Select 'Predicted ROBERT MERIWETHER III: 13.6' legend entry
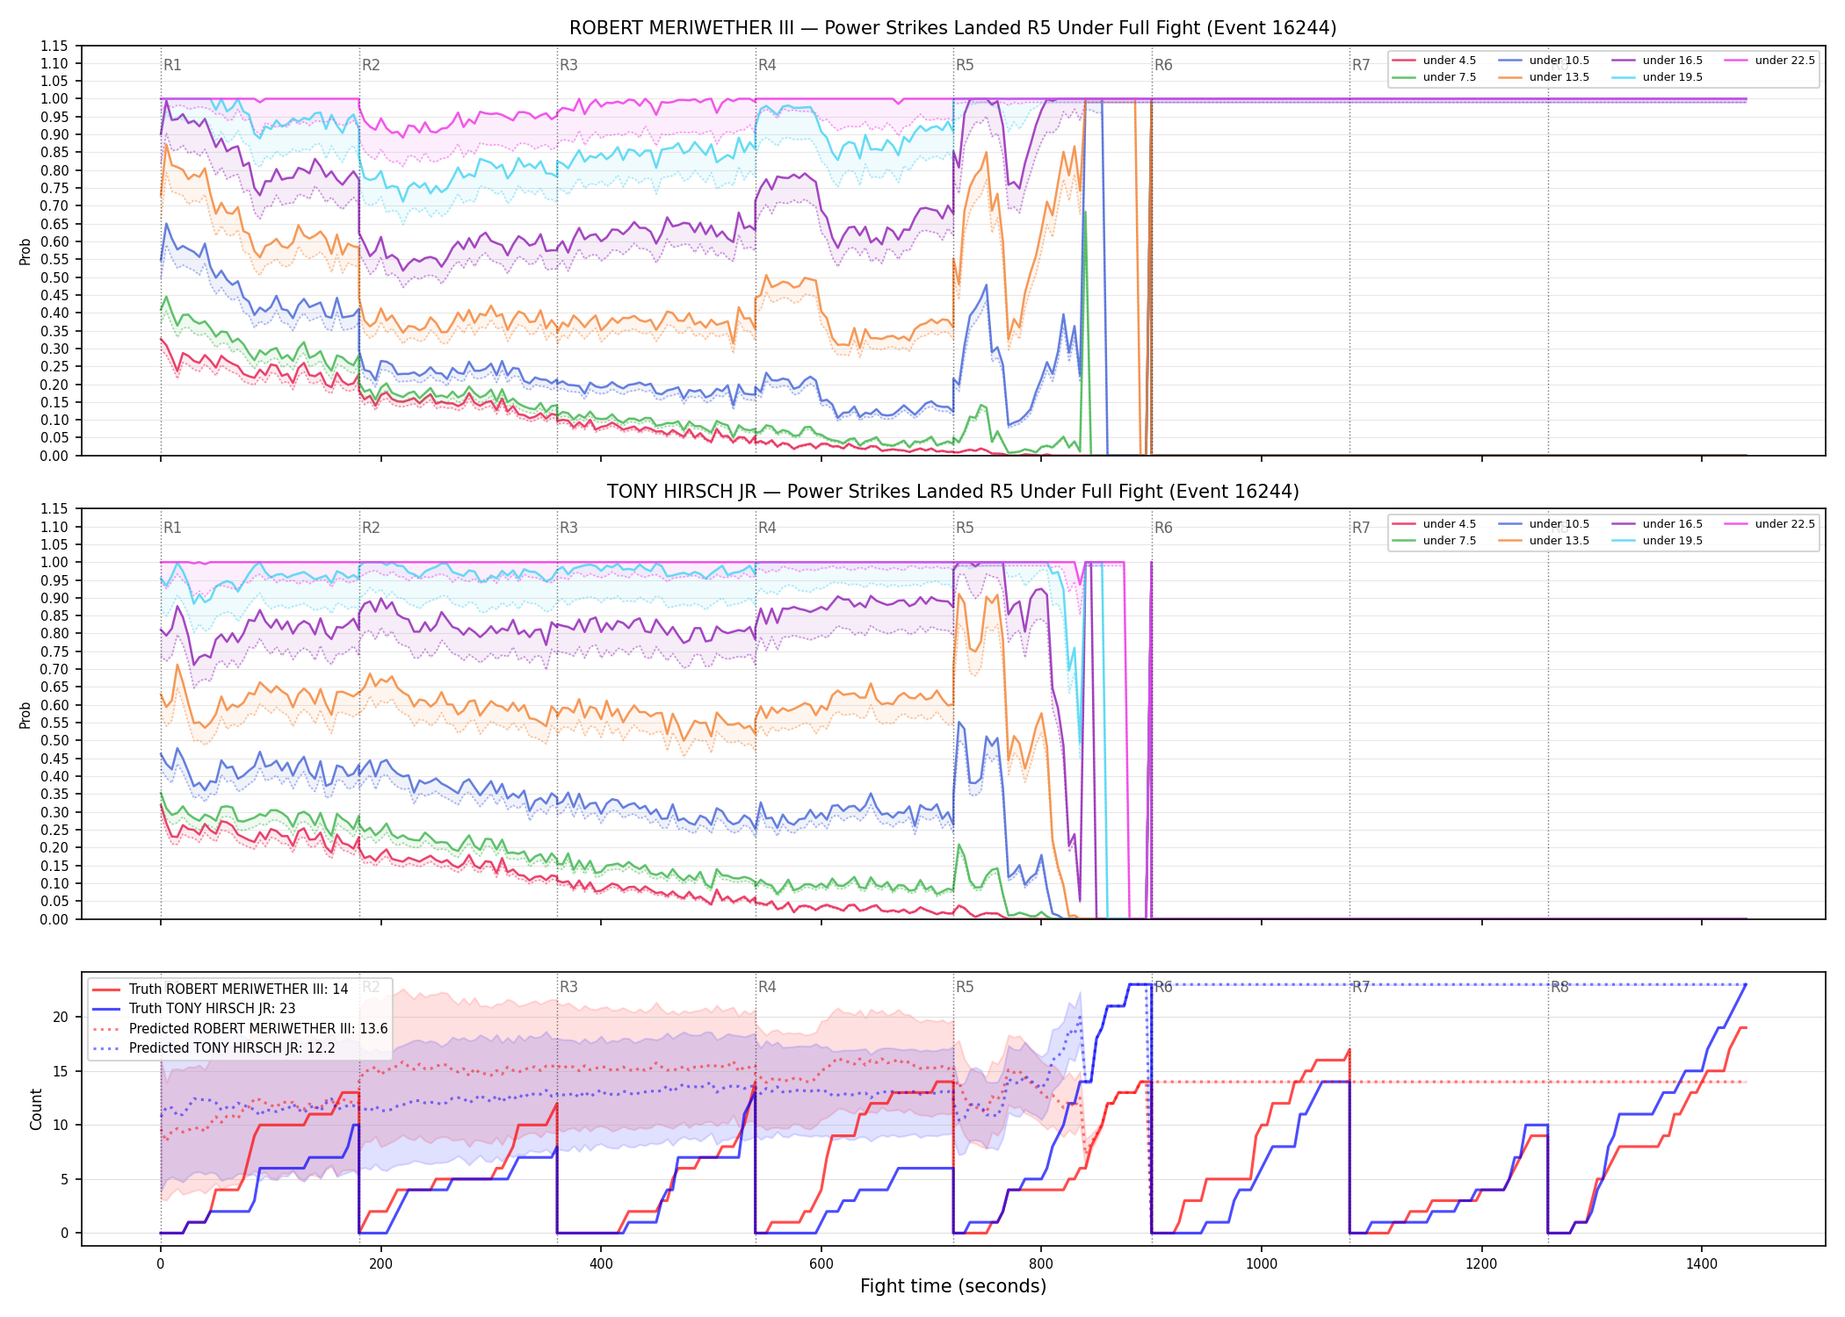Screen dimensions: 1845x1317 [x=240, y=1028]
